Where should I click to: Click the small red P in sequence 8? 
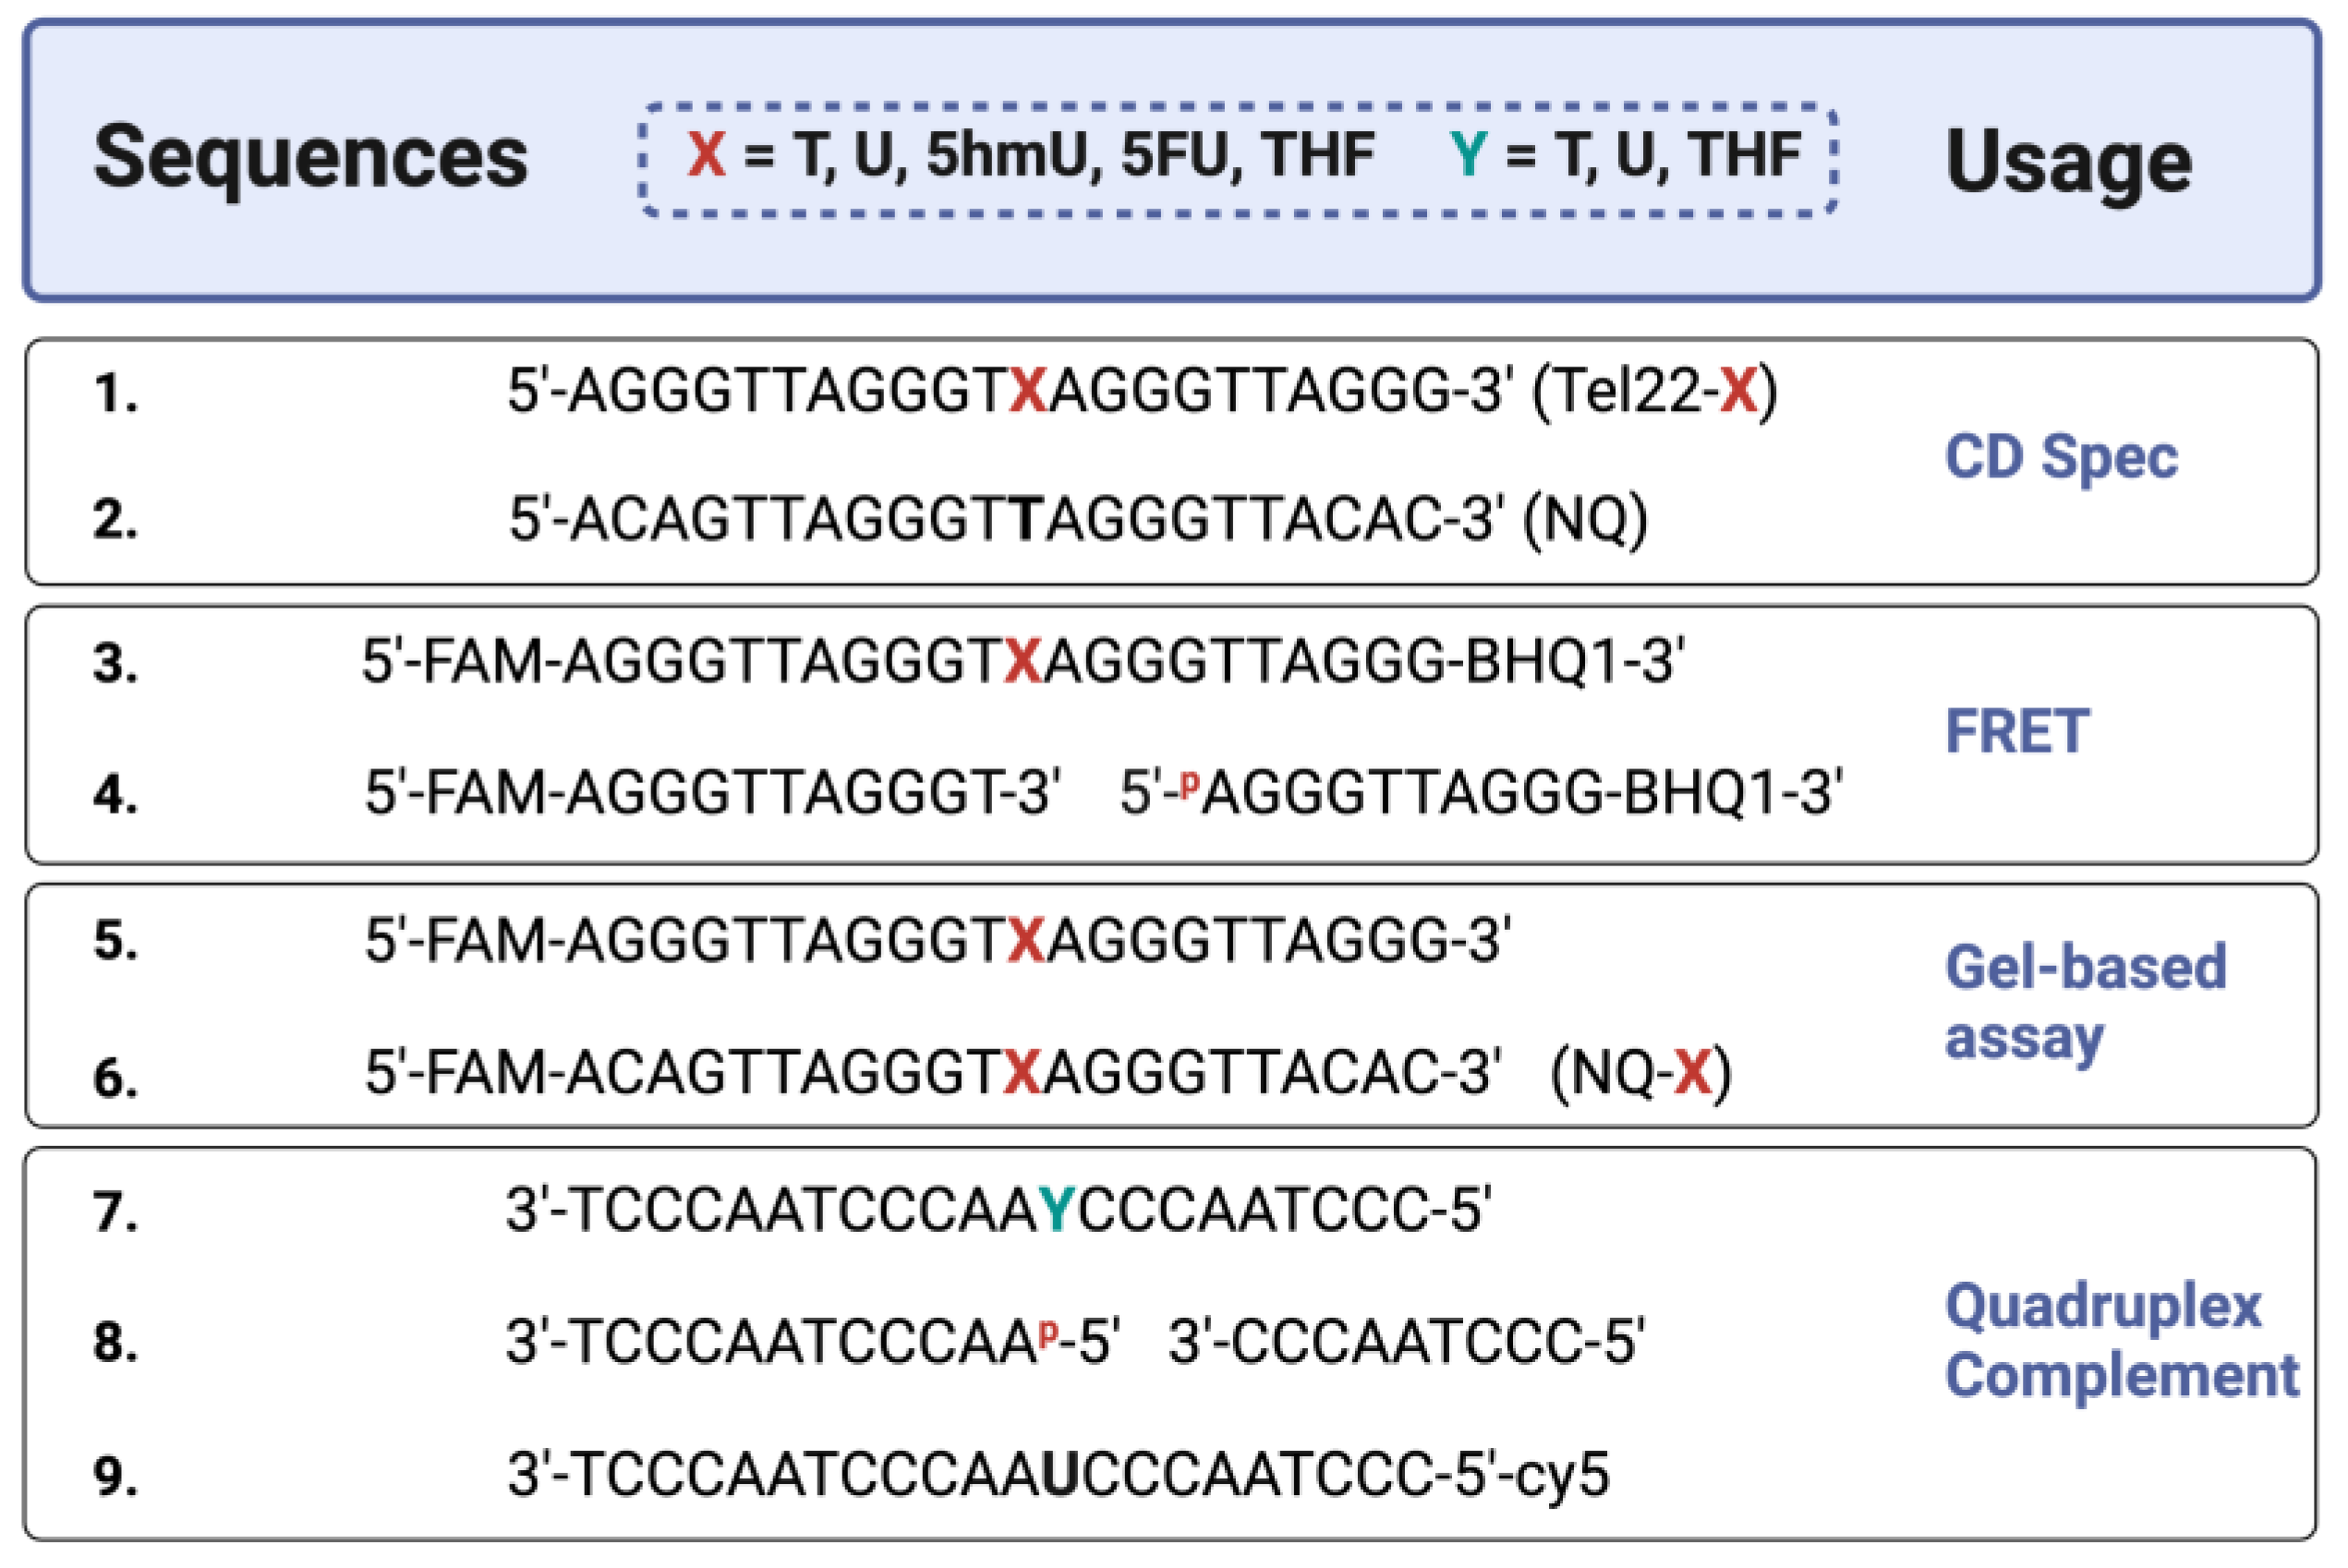[x=1048, y=1333]
